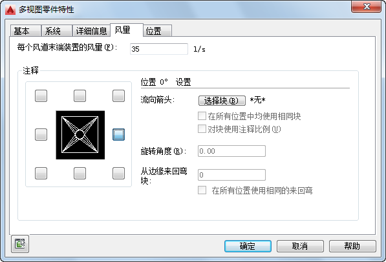Select the top-right annotation position button

(x=119, y=96)
